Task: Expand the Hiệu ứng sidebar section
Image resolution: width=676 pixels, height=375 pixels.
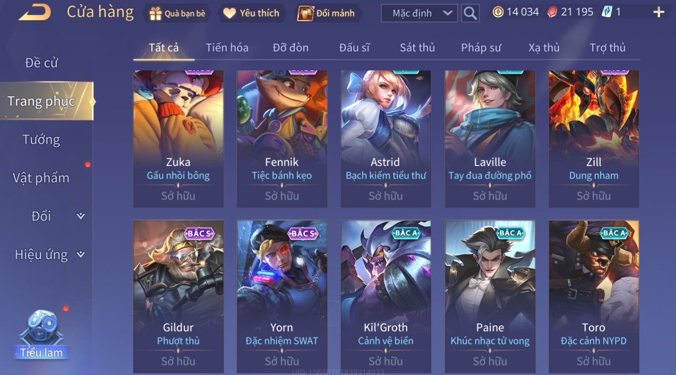Action: pos(81,255)
